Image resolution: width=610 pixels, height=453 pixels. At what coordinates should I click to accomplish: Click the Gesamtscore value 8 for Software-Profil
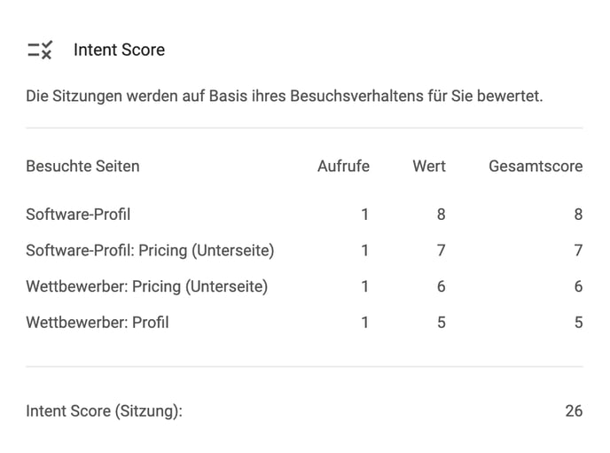(578, 215)
